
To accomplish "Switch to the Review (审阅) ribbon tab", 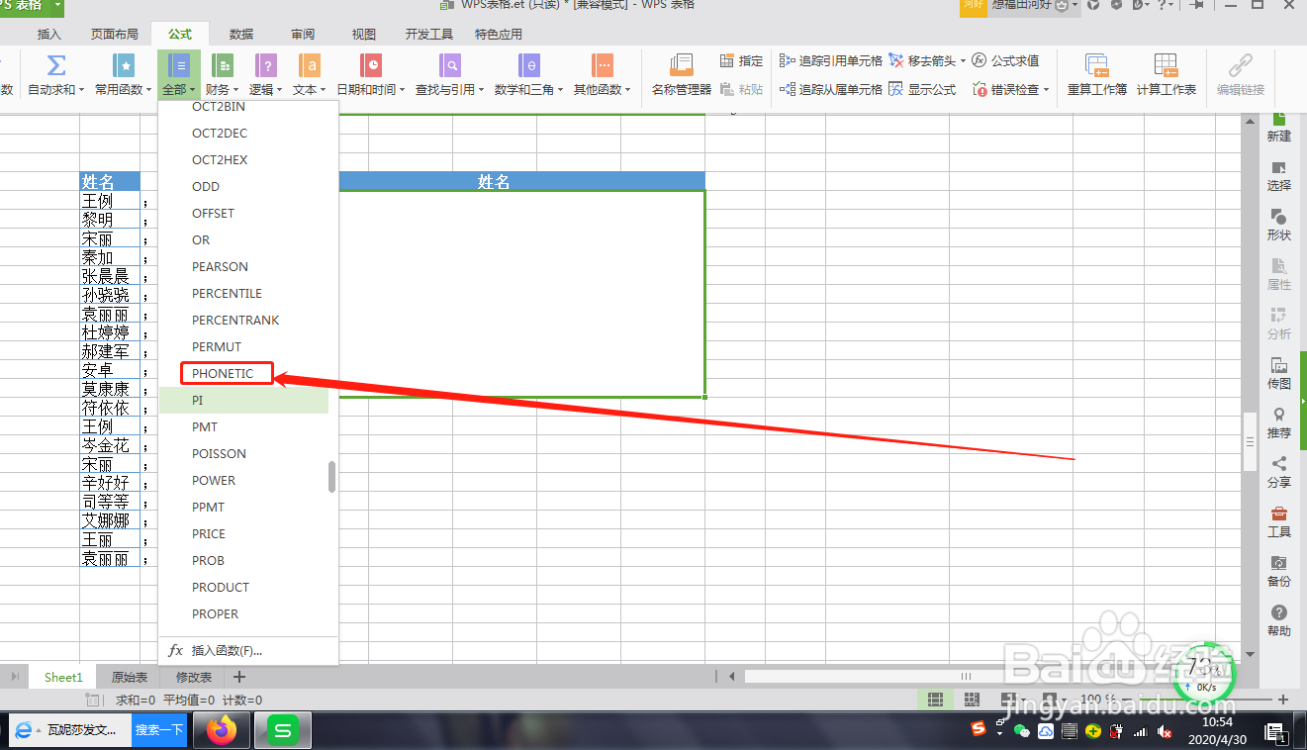I will (x=303, y=35).
